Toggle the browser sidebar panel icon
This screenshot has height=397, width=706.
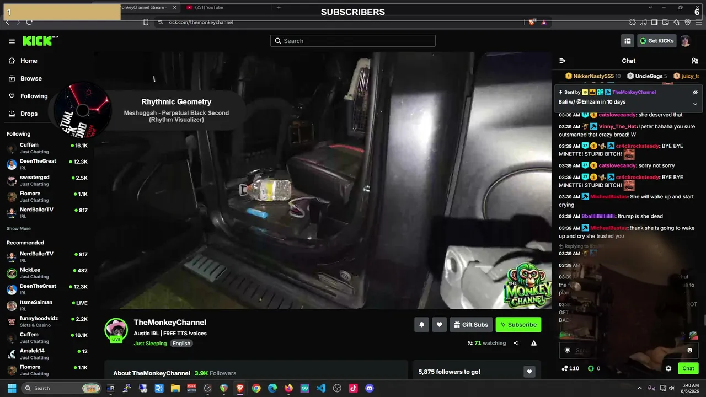pos(654,22)
